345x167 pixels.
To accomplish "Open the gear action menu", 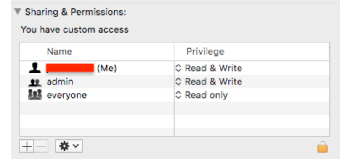I will pos(69,146).
